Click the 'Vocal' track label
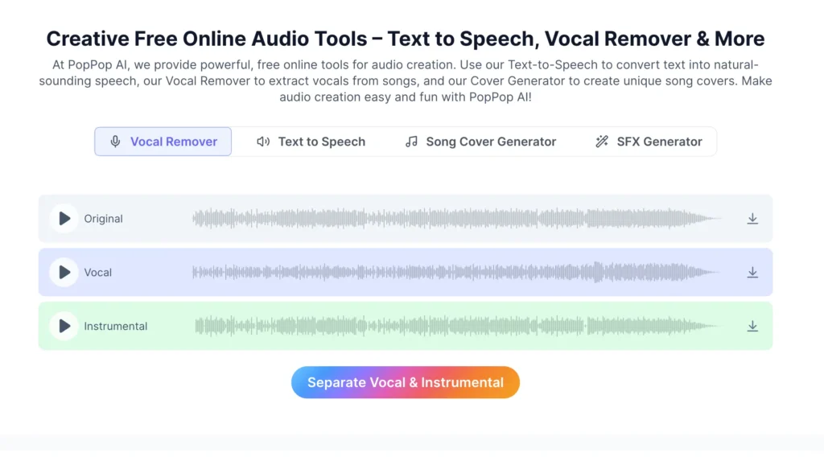This screenshot has width=824, height=461. (97, 272)
